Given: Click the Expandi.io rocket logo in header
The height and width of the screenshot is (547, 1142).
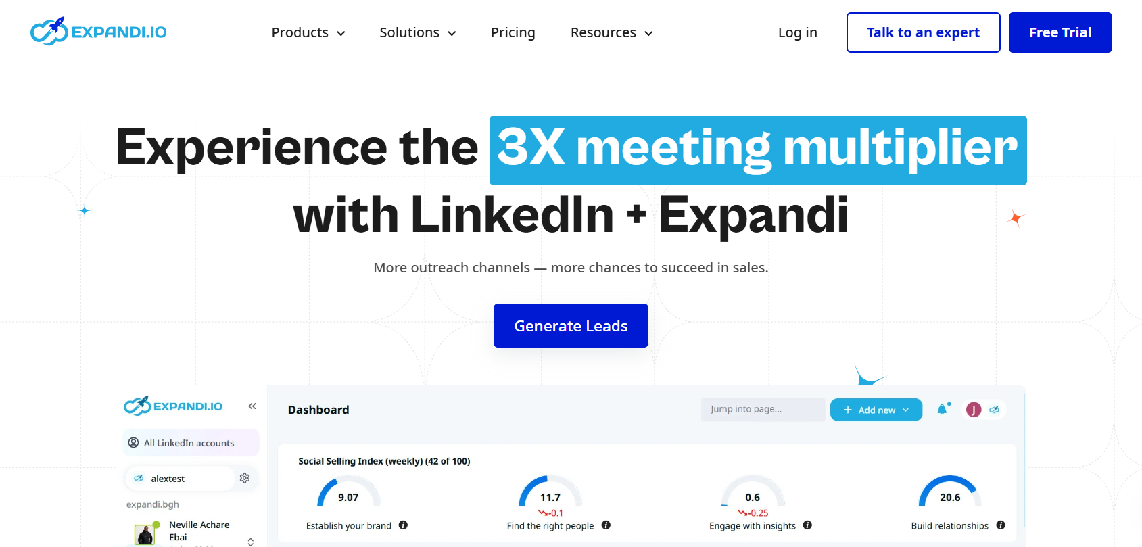Looking at the screenshot, I should [x=99, y=32].
